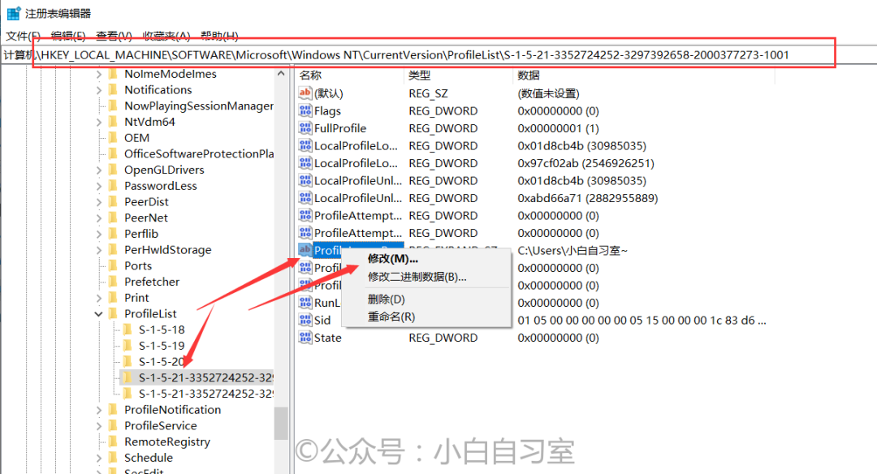Click the C:\Users\小白自习室~ data value
This screenshot has height=474, width=877.
point(572,251)
